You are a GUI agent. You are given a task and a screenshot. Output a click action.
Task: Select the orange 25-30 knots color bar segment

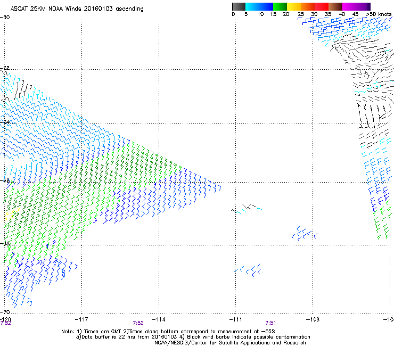pos(308,6)
